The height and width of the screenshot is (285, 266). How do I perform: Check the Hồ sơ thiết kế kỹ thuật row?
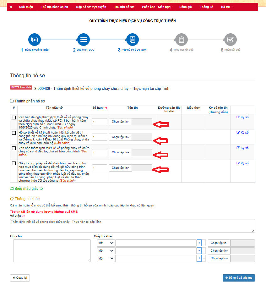(x=14, y=133)
